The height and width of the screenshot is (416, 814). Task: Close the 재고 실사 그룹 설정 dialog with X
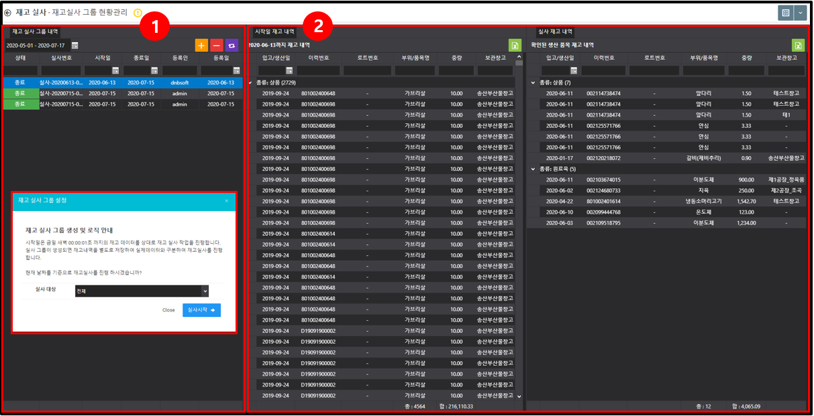pyautogui.click(x=227, y=201)
